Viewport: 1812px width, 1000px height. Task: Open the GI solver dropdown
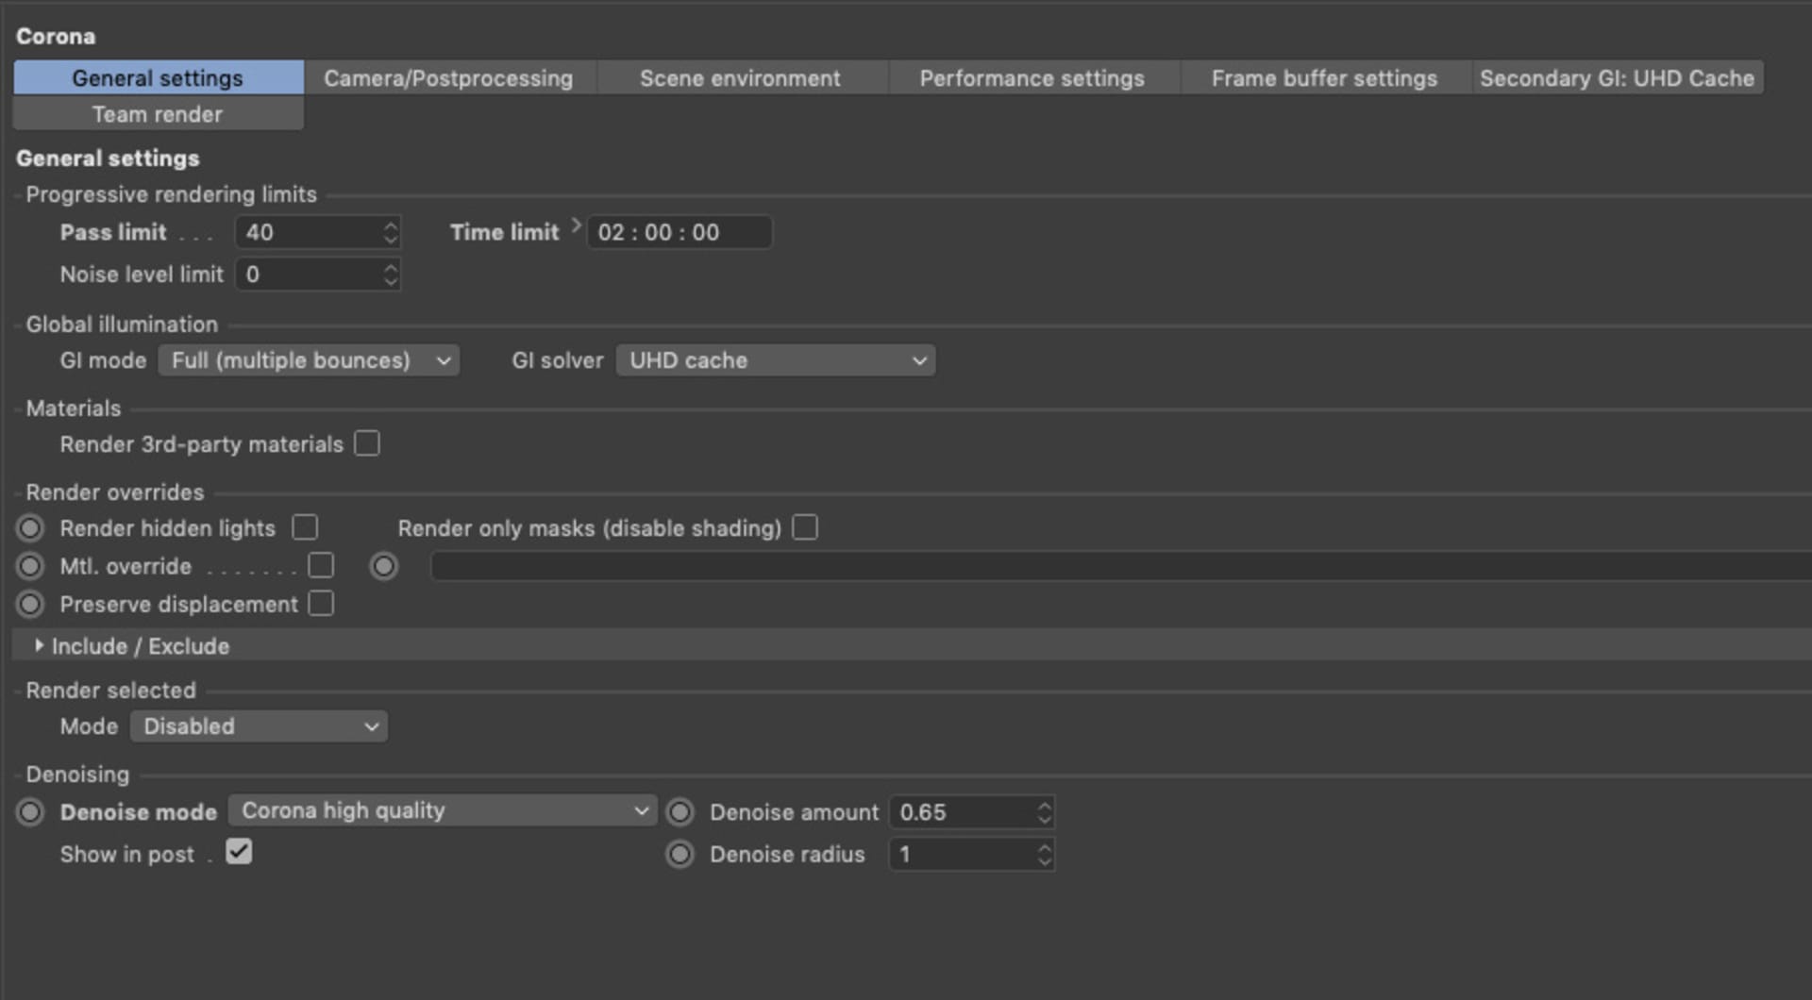(776, 360)
